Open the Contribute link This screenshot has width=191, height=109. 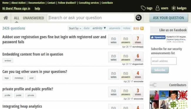[x=107, y=3]
